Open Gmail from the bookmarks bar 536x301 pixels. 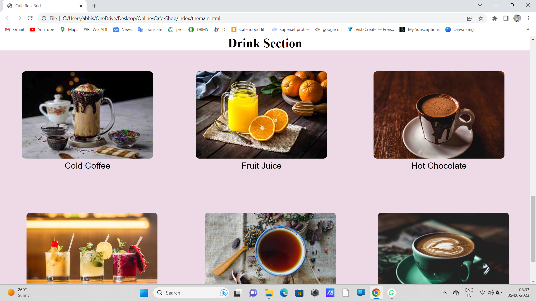click(14, 29)
